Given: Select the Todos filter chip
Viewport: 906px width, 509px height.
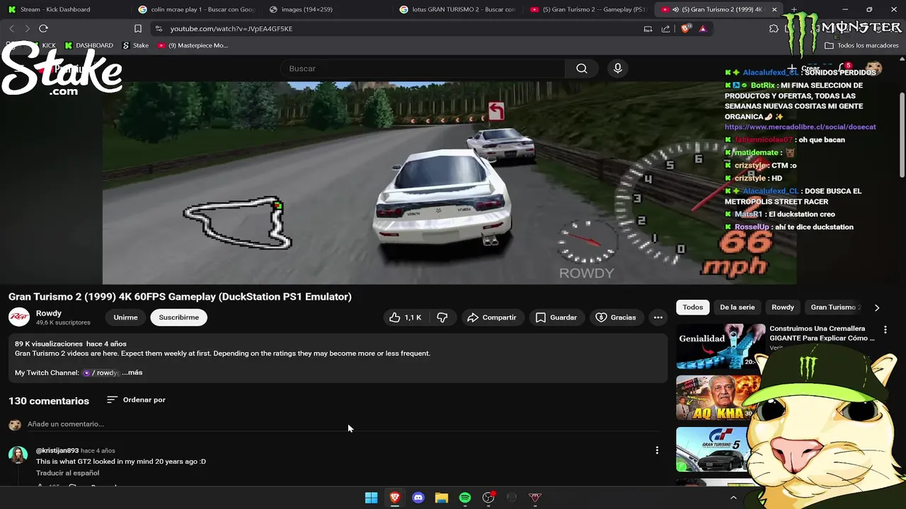Looking at the screenshot, I should pyautogui.click(x=693, y=308).
